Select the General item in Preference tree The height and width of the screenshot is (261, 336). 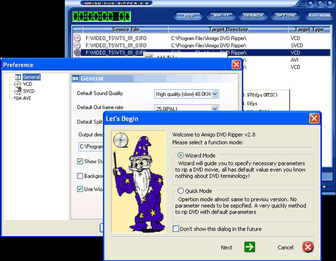point(32,77)
